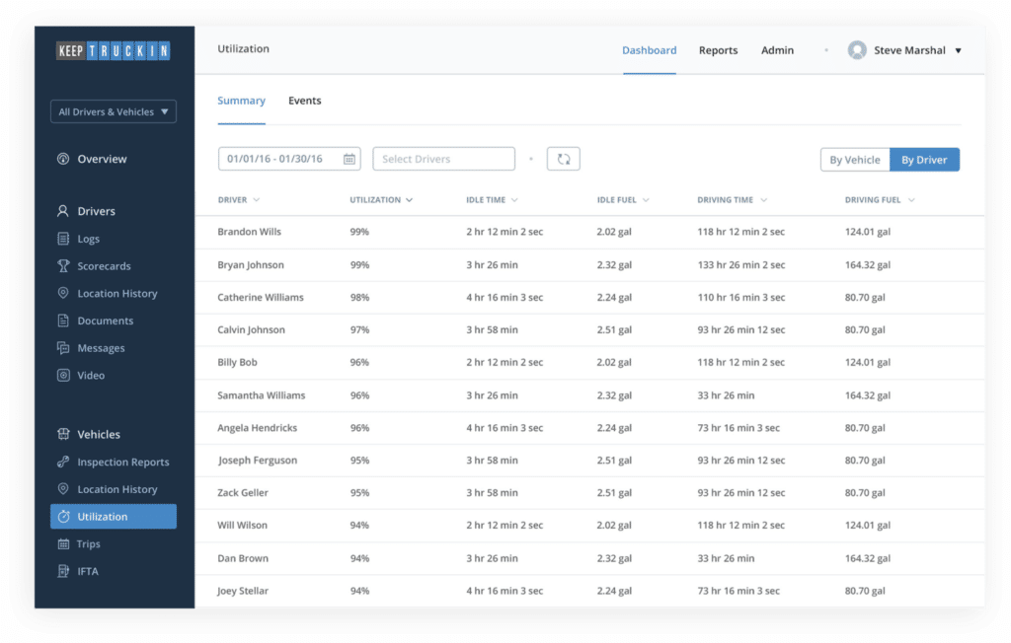This screenshot has height=643, width=1011.
Task: Open the Steve Marshal account menu arrow
Action: (x=958, y=51)
